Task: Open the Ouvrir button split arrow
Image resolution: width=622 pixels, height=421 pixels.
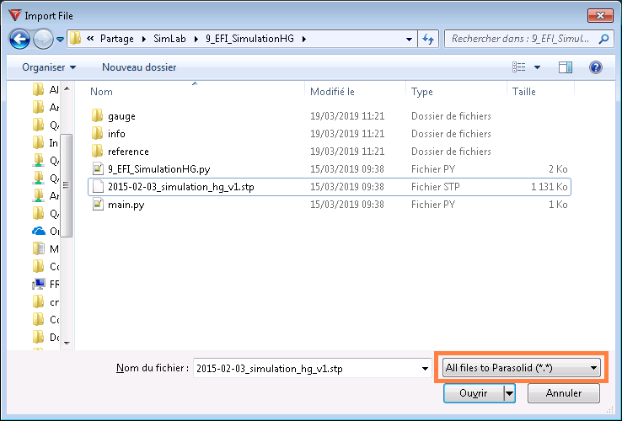Action: coord(508,393)
